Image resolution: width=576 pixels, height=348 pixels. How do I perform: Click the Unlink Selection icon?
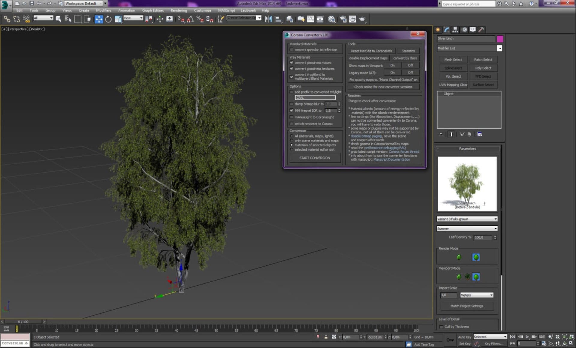(16, 19)
